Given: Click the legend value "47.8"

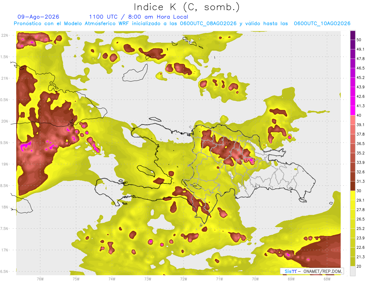Looking at the screenshot, I should coord(361,59).
